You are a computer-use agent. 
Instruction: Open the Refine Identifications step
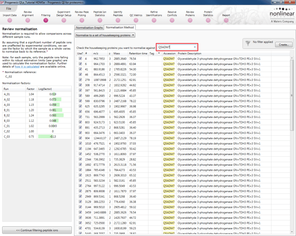point(154,20)
